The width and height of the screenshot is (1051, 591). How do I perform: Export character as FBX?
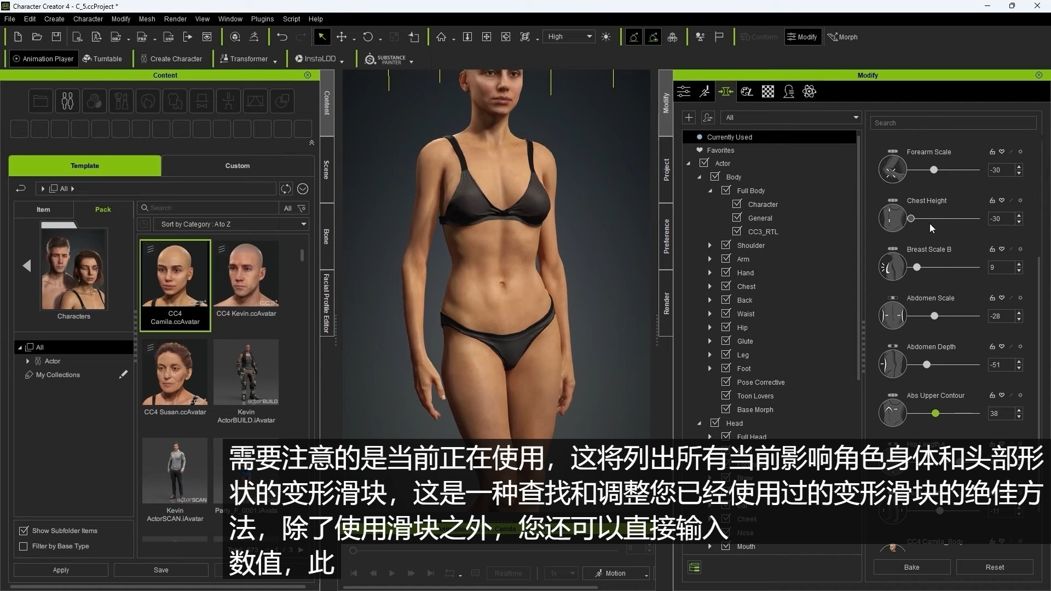(x=142, y=37)
